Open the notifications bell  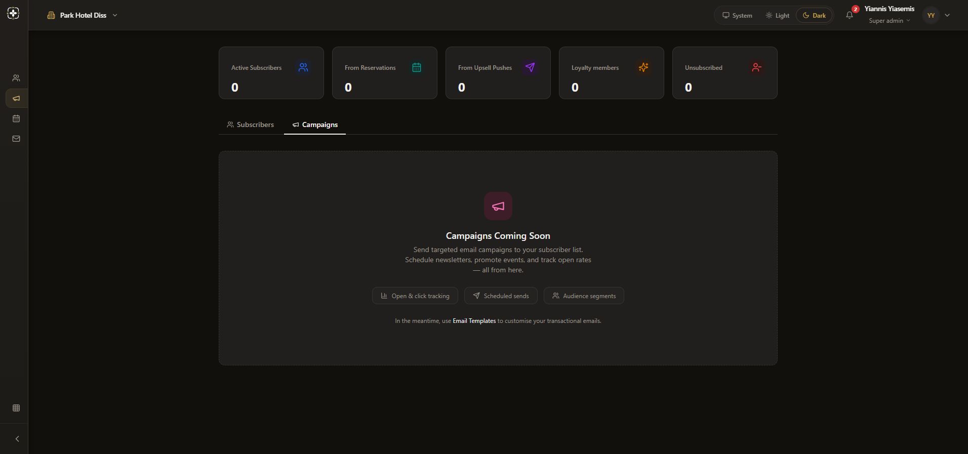tap(850, 15)
